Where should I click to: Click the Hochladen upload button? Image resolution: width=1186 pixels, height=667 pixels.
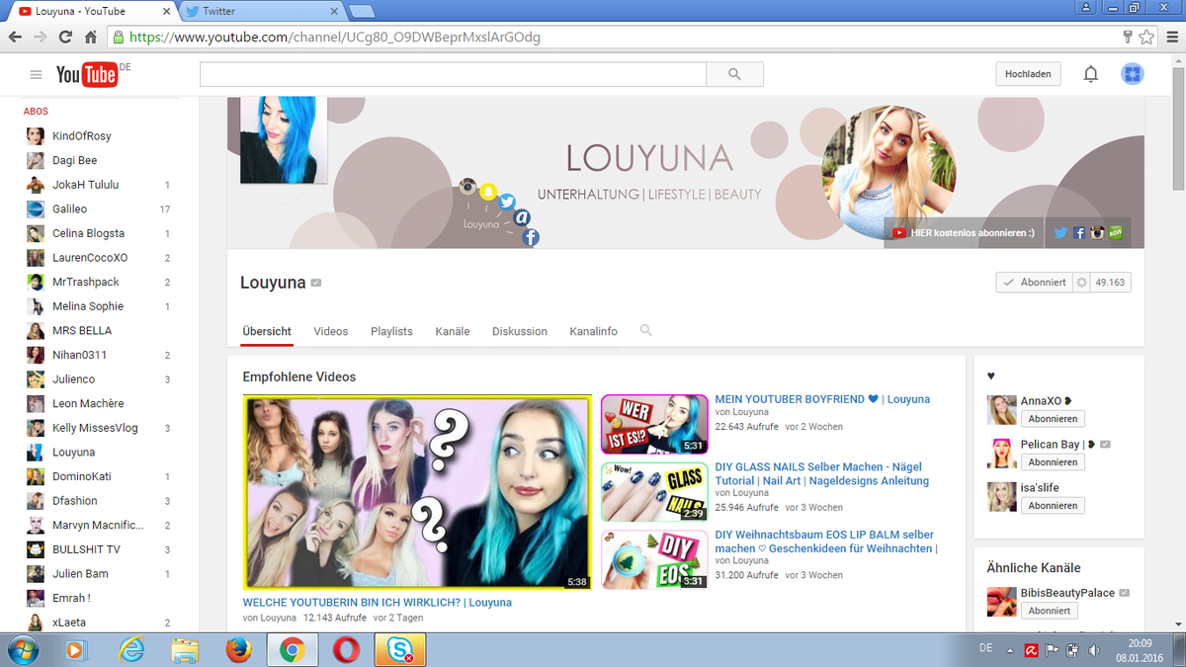click(x=1028, y=74)
